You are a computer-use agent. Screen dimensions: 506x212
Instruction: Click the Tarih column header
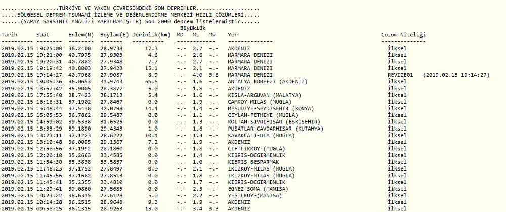[9, 35]
